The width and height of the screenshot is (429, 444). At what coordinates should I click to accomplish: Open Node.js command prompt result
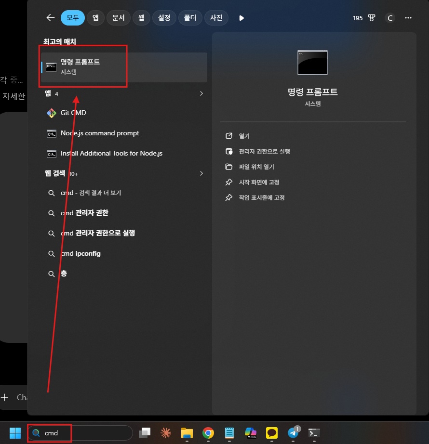124,133
